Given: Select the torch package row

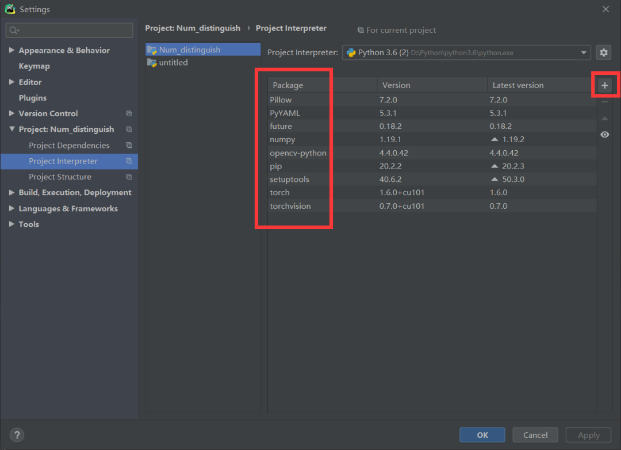Looking at the screenshot, I should pyautogui.click(x=432, y=192).
